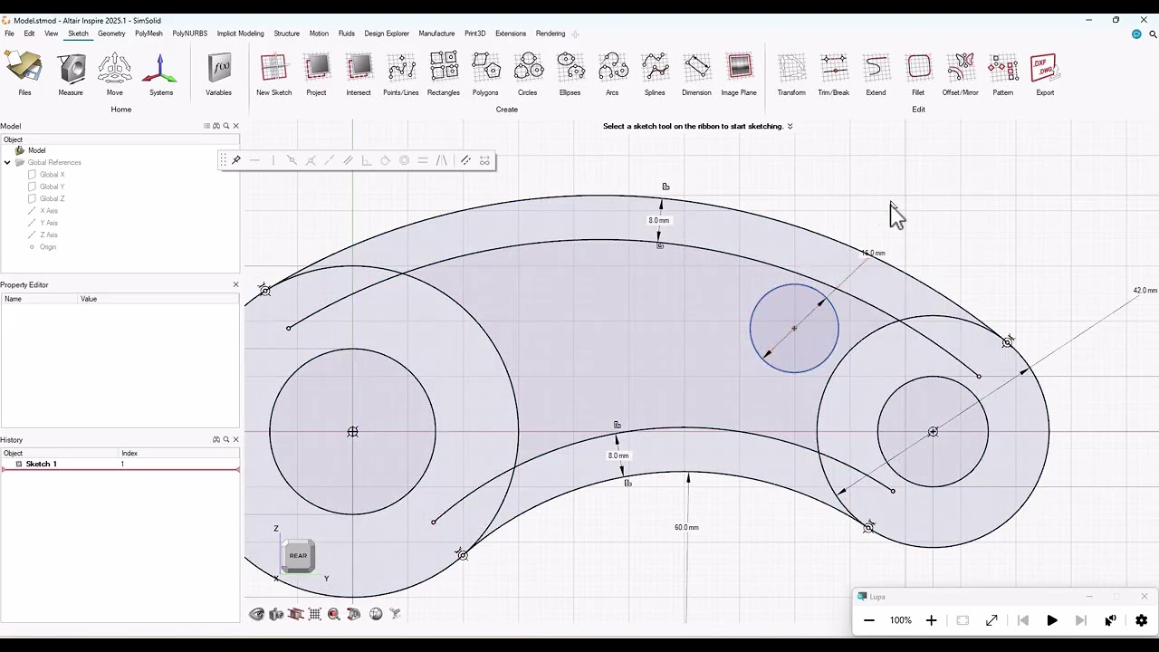Screen dimensions: 1159x652
Task: Choose the Ellipses tool
Action: (x=570, y=68)
